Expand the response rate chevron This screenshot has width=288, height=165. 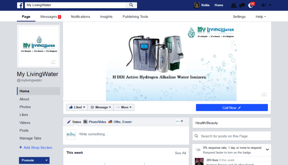click(x=267, y=150)
